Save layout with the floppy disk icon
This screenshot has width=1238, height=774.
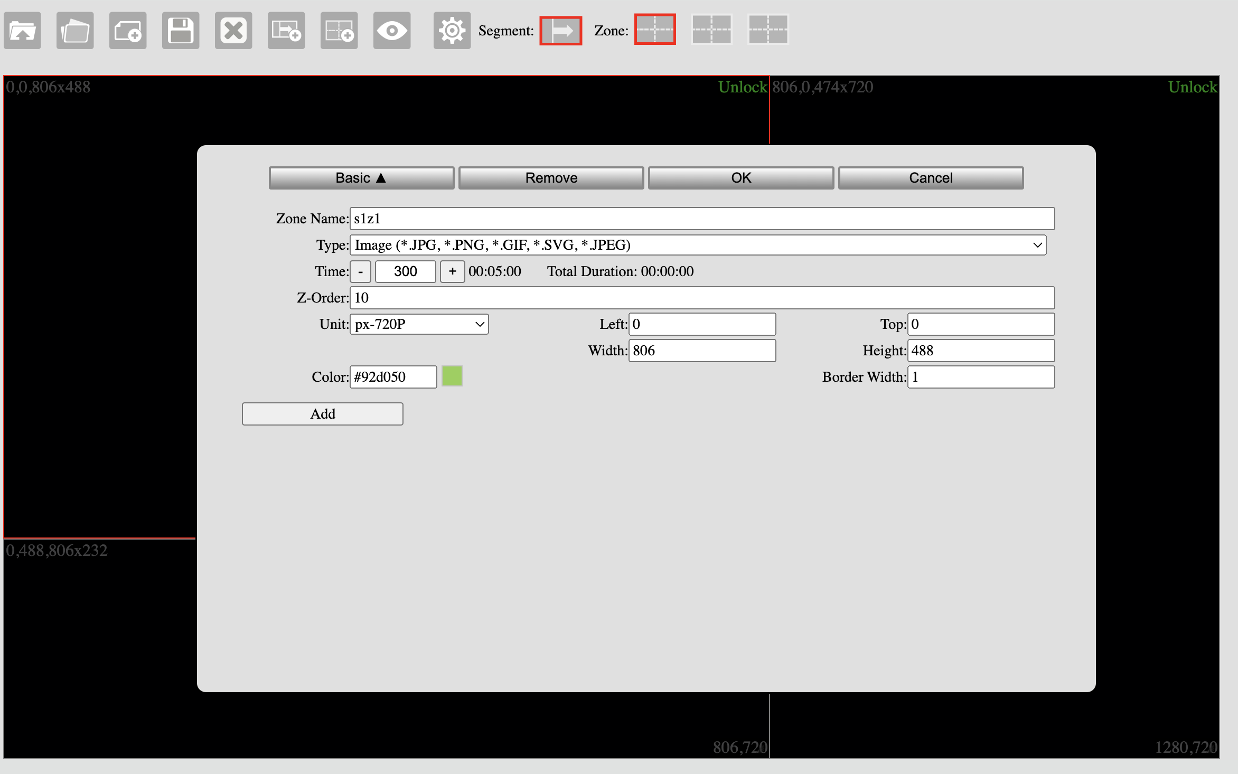181,31
